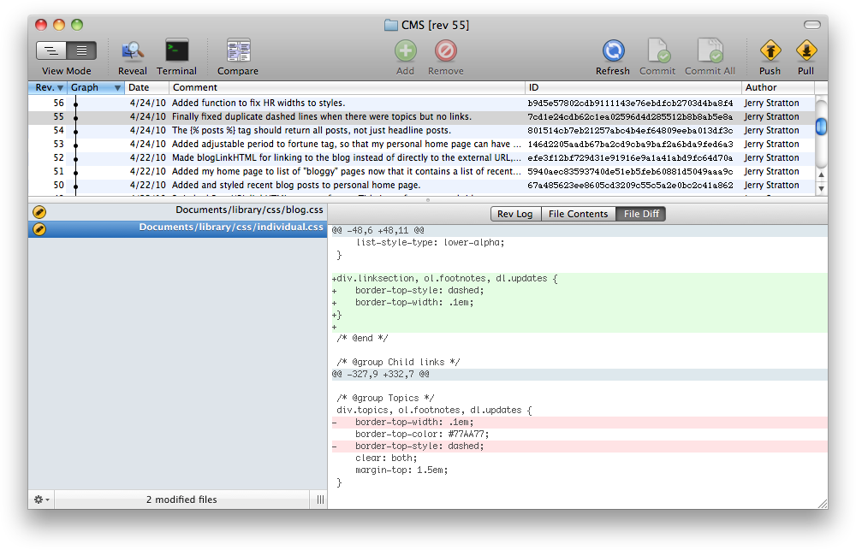Screen dimensions: 856x550
Task: Click the red Remove icon
Action: point(445,51)
